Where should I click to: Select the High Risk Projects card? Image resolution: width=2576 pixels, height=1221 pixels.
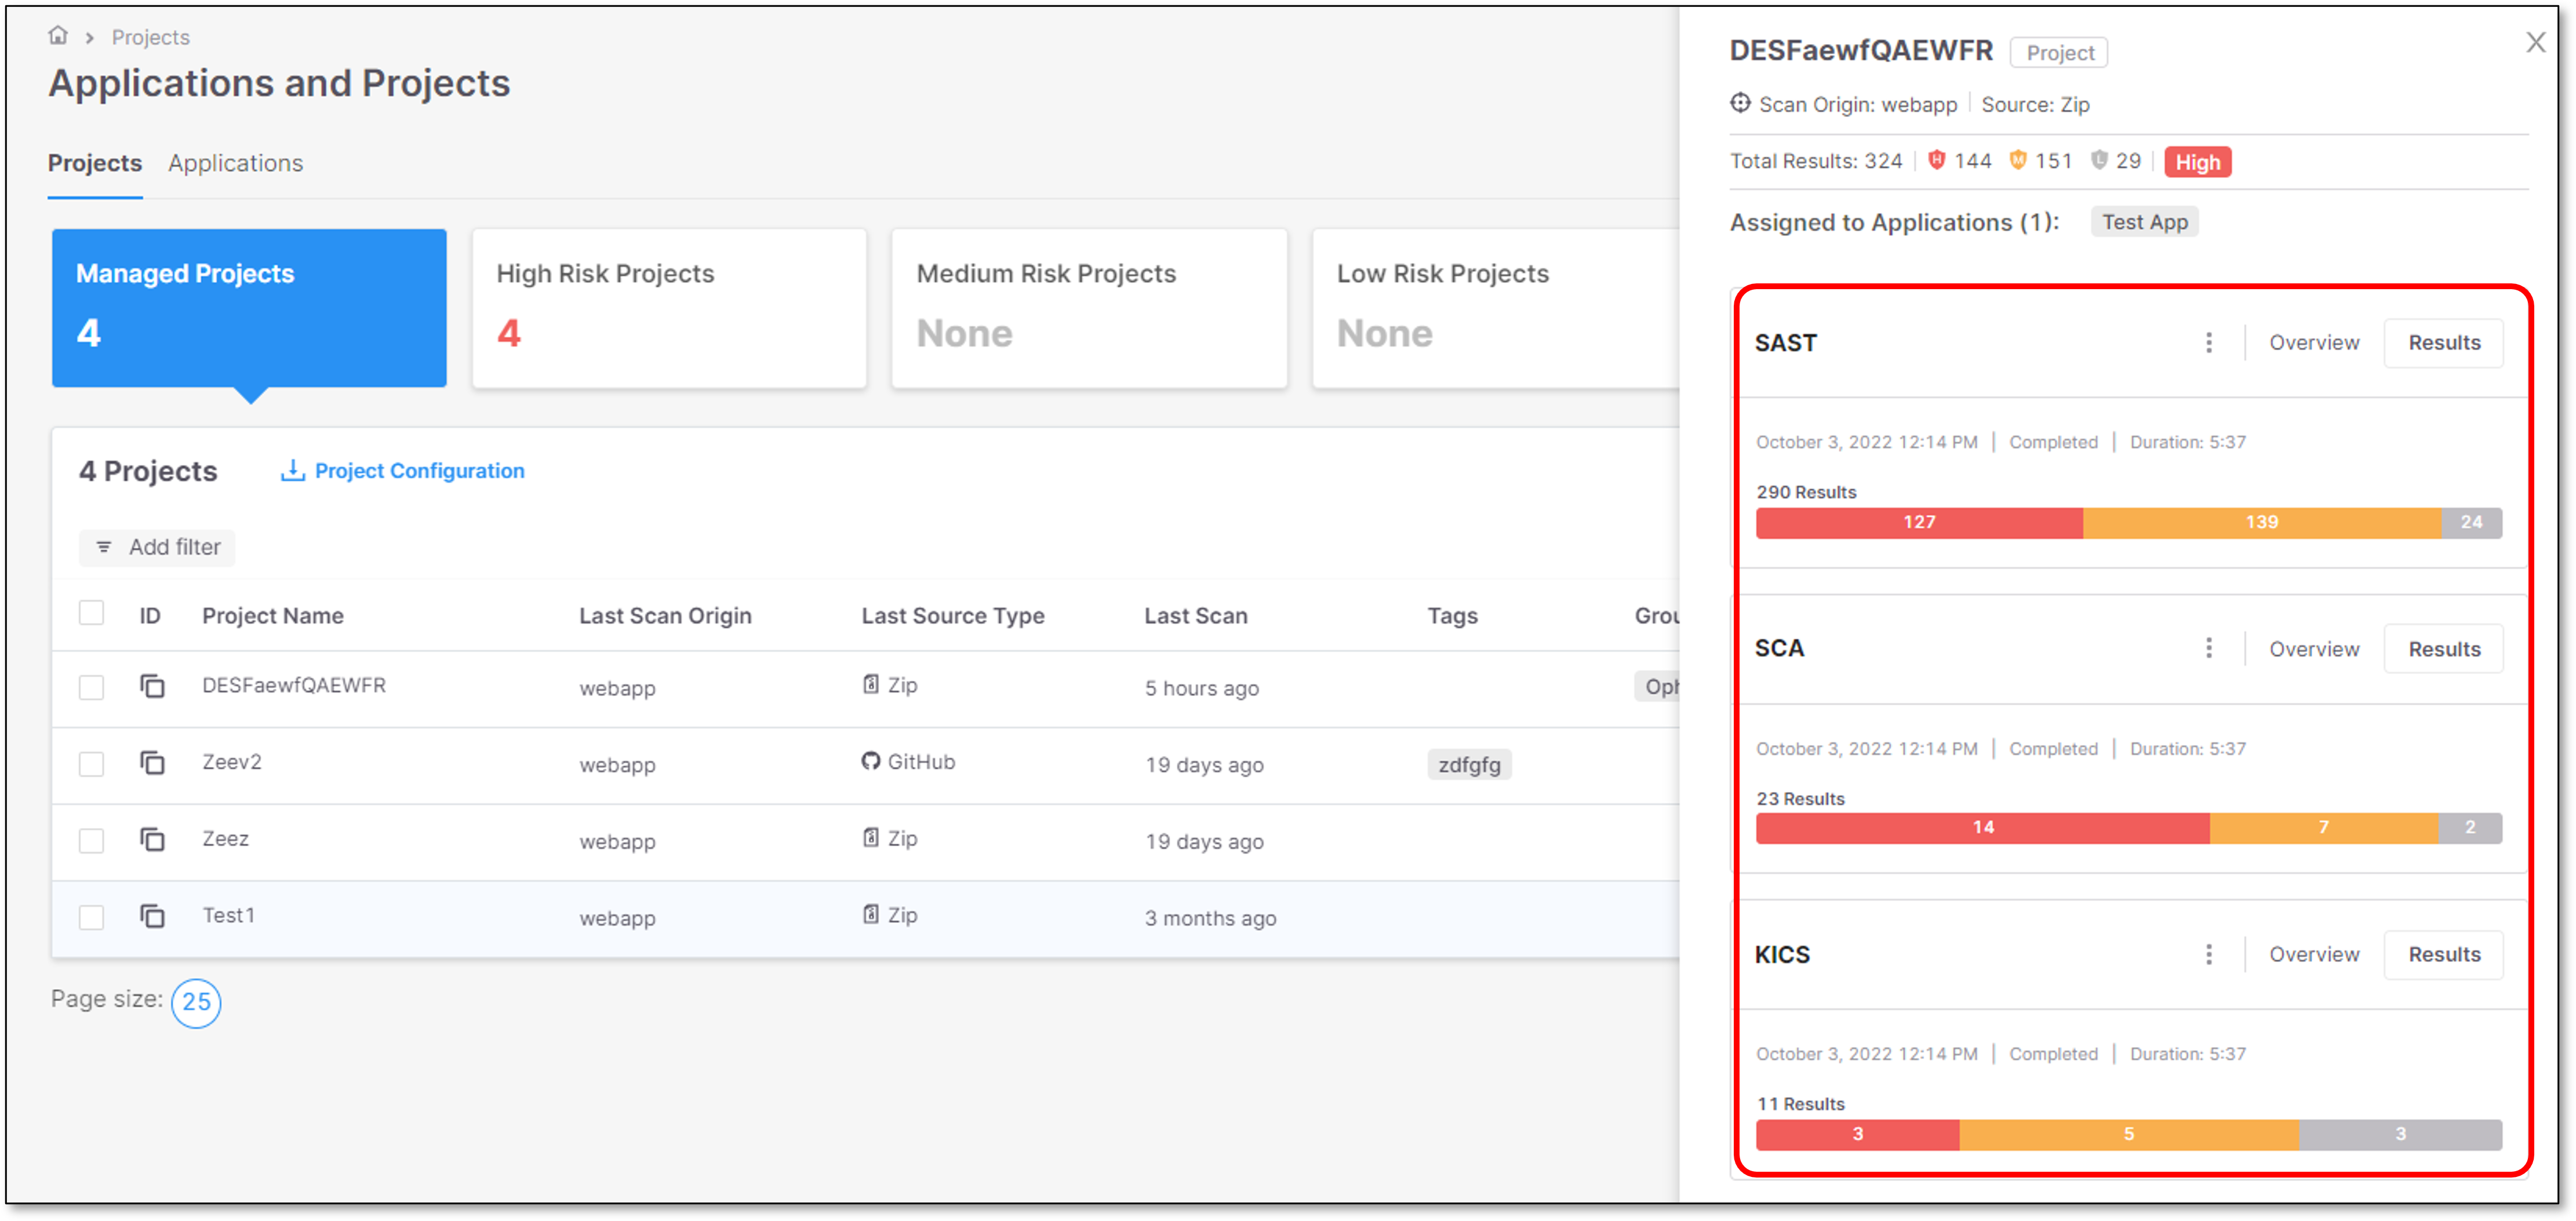point(669,307)
